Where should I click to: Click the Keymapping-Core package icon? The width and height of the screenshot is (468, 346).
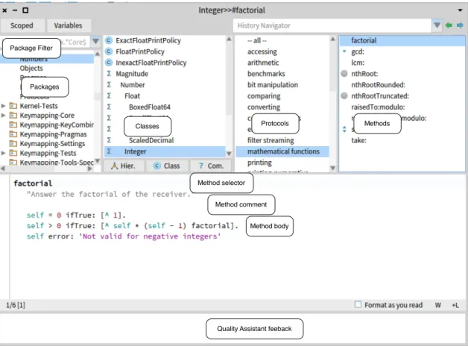(x=13, y=116)
